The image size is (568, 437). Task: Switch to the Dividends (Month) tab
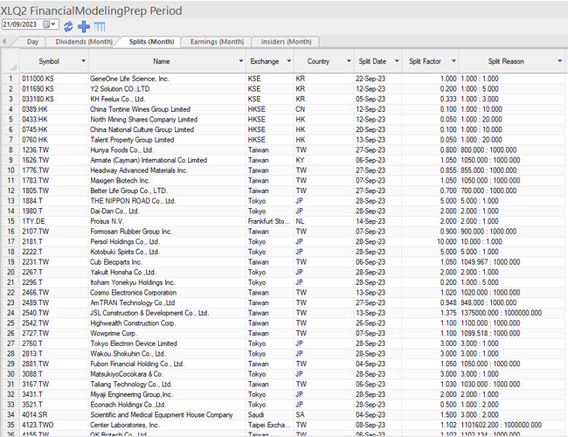(84, 42)
